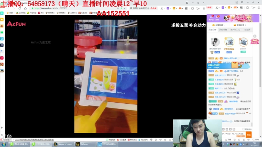Open 直播回看 link

(x=240, y=25)
